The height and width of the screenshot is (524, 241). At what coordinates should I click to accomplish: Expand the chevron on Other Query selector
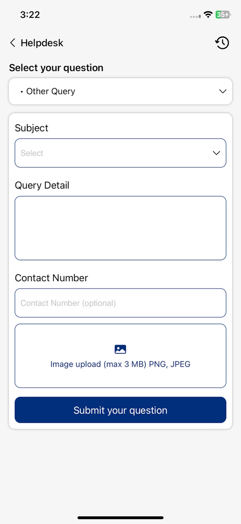click(223, 91)
